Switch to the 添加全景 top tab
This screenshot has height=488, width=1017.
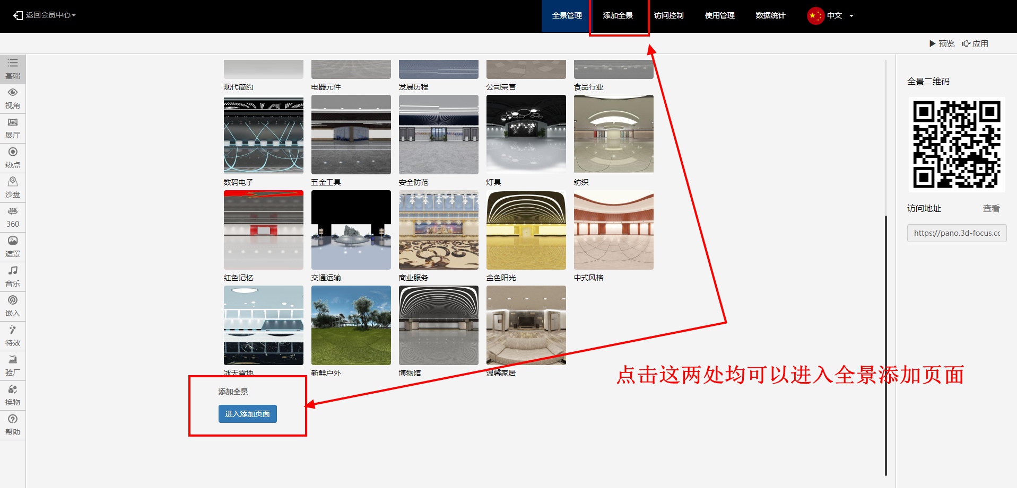pos(618,16)
